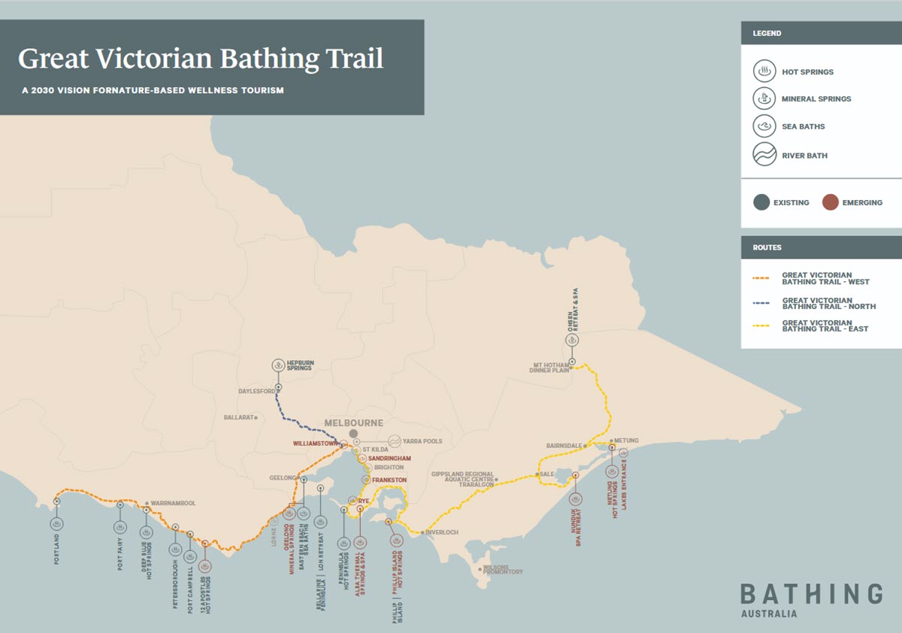Click the Hot Springs legend icon
Screen dimensions: 902x633
tap(764, 71)
